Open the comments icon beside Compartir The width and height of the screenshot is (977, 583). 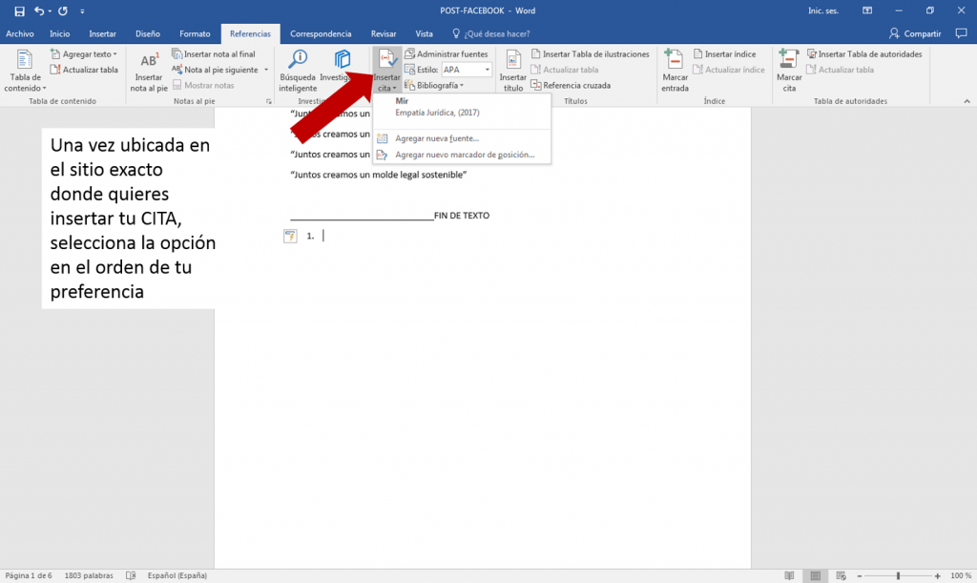click(961, 33)
